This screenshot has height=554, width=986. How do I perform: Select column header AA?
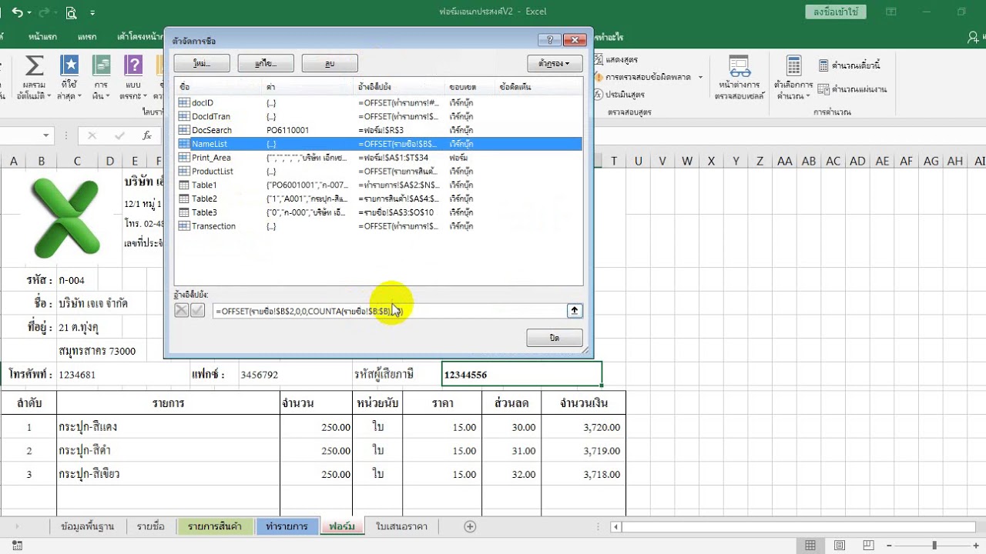(784, 161)
